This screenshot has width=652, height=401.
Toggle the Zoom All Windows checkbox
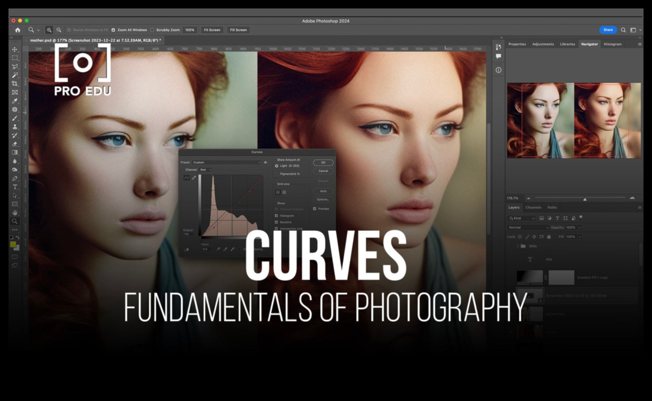click(x=113, y=30)
